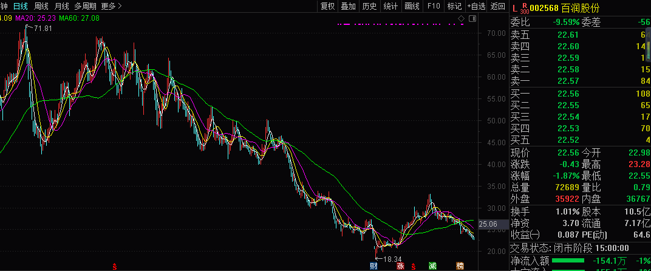Add the stock via +自选 button

point(476,6)
